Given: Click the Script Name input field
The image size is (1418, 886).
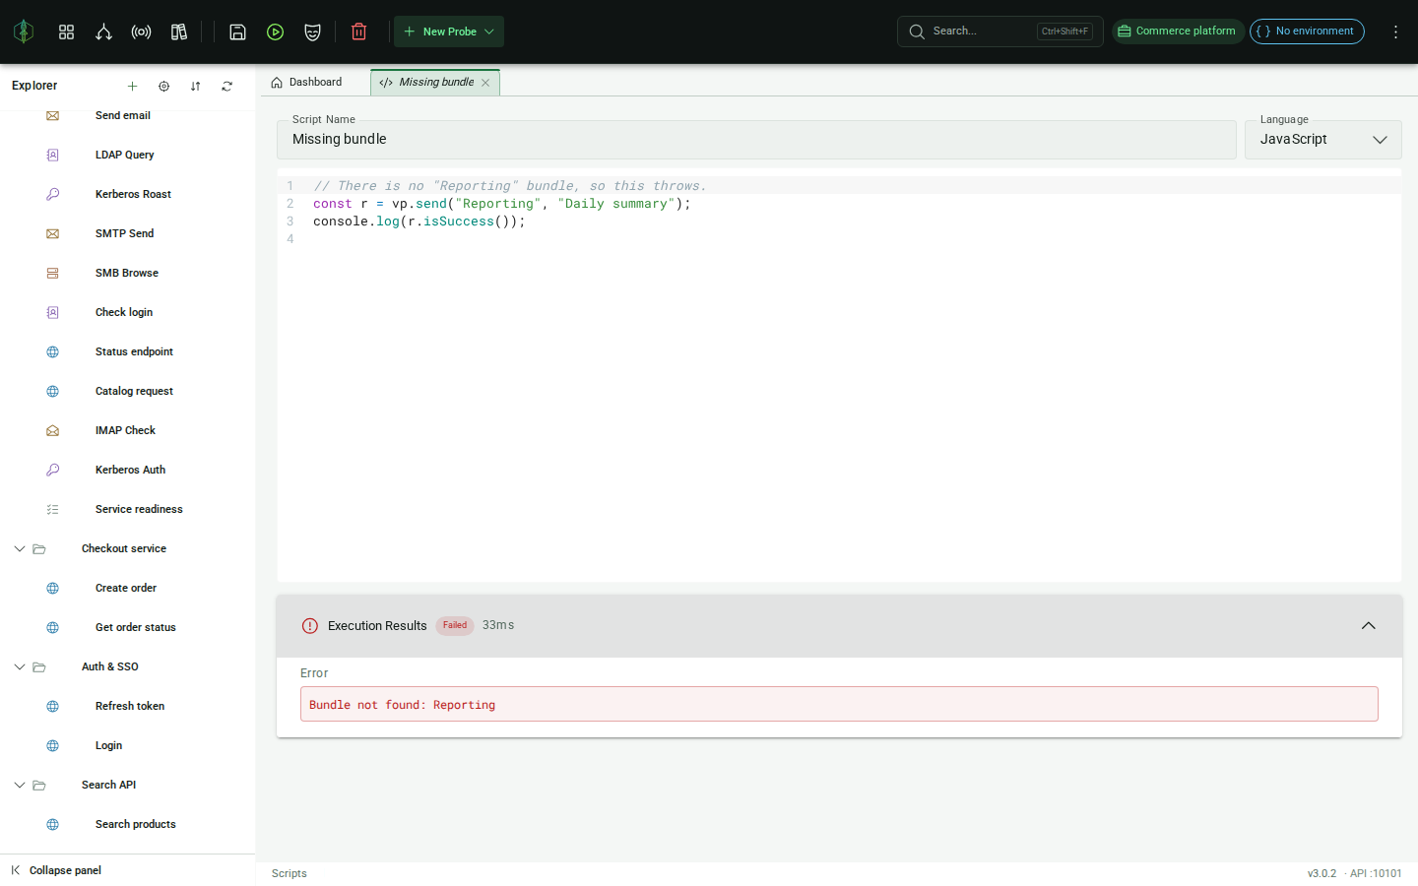Looking at the screenshot, I should [x=756, y=140].
